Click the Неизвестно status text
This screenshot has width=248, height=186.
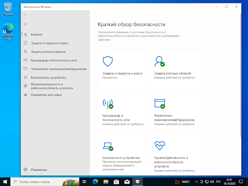tap(110, 78)
